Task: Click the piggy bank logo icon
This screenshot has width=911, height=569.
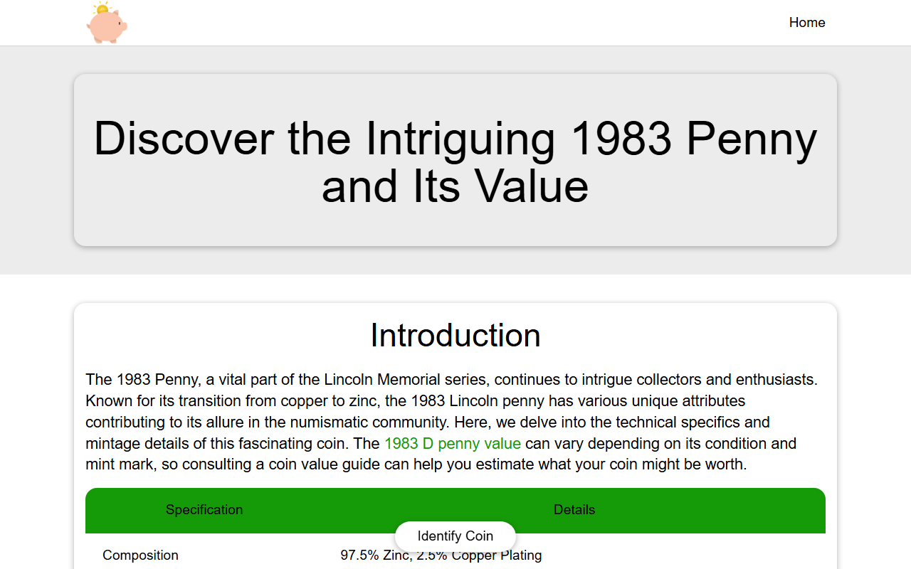Action: [x=107, y=23]
